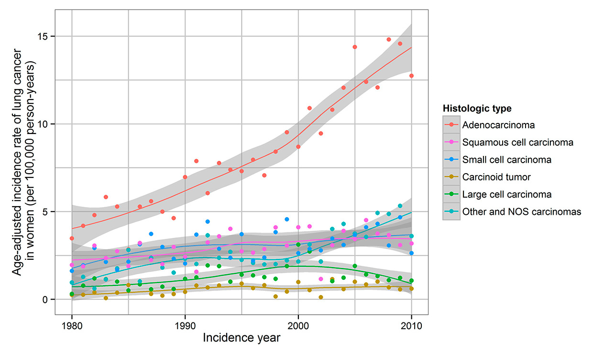
Task: Select the Small cell carcinoma legend key
Action: tap(451, 159)
